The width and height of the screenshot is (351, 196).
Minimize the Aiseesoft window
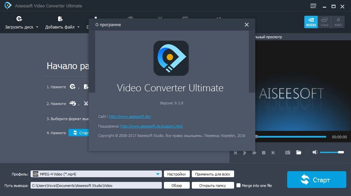pos(324,6)
